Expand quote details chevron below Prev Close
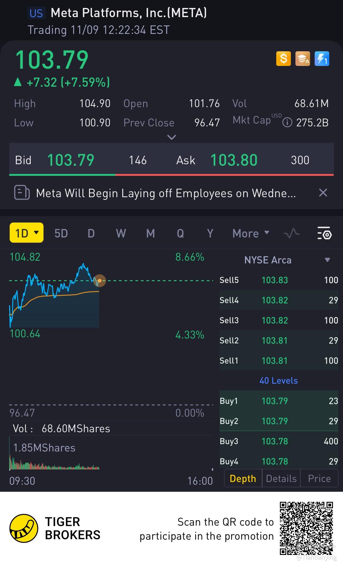The width and height of the screenshot is (343, 565). coord(172,137)
